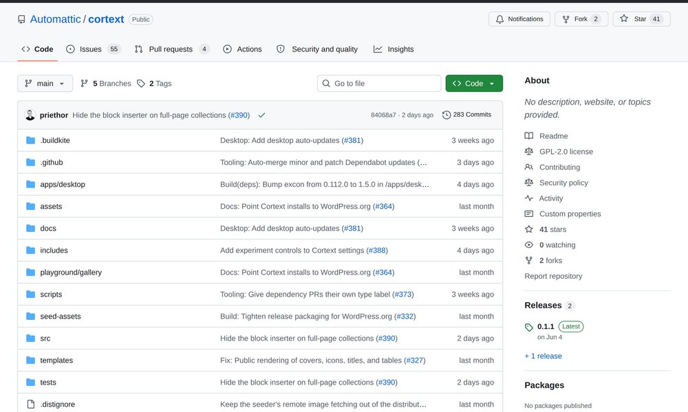688x412 pixels.
Task: Click the Activity pulse icon
Action: 528,198
